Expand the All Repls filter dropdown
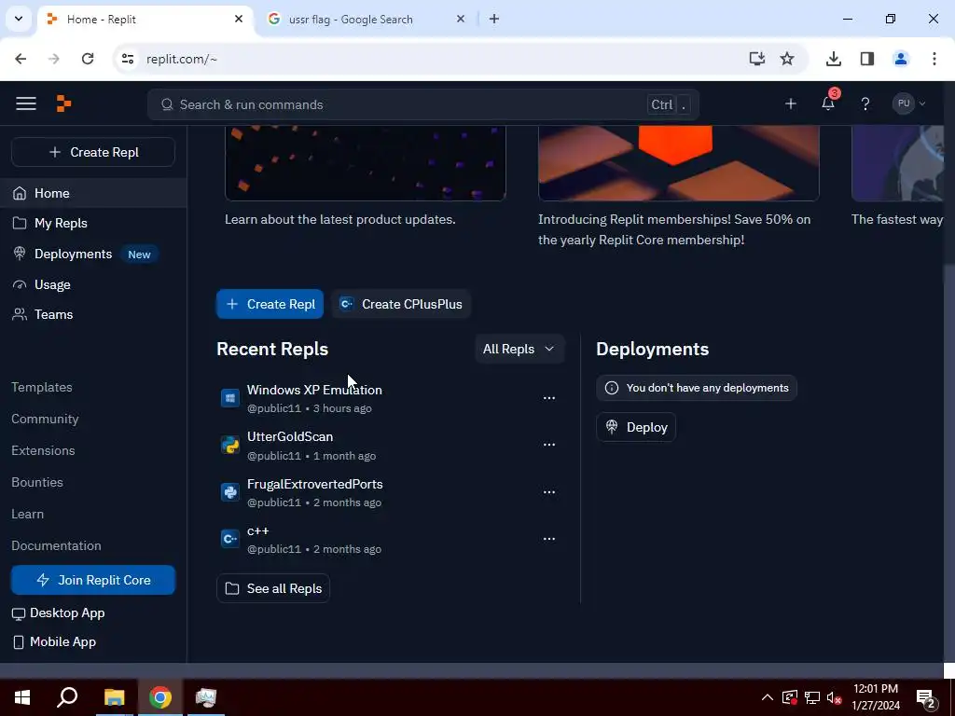The width and height of the screenshot is (955, 716). [x=519, y=349]
